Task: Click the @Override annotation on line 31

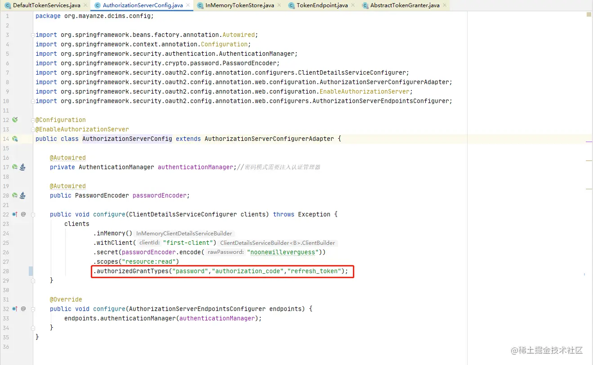Action: point(66,299)
